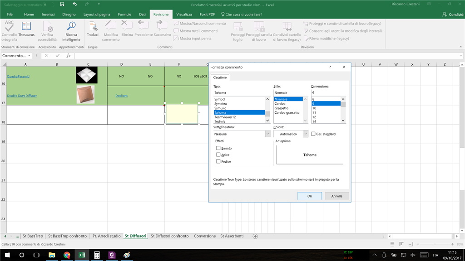The width and height of the screenshot is (465, 261).
Task: Switch to St BassTrap confronto sheet
Action: tap(67, 236)
